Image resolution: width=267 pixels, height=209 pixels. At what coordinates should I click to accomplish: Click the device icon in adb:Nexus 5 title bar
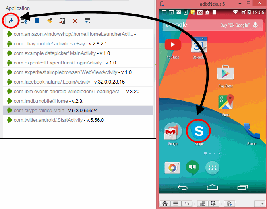click(162, 4)
